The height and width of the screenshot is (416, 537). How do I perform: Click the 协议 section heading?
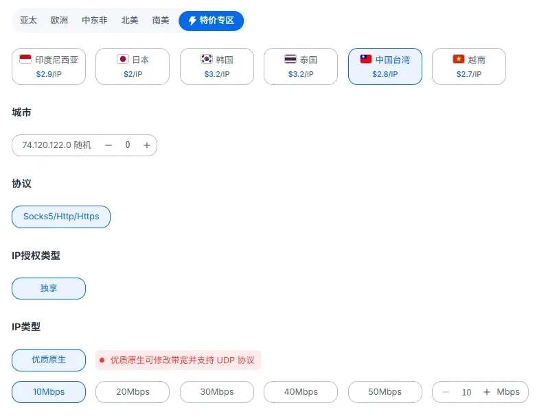tap(21, 184)
